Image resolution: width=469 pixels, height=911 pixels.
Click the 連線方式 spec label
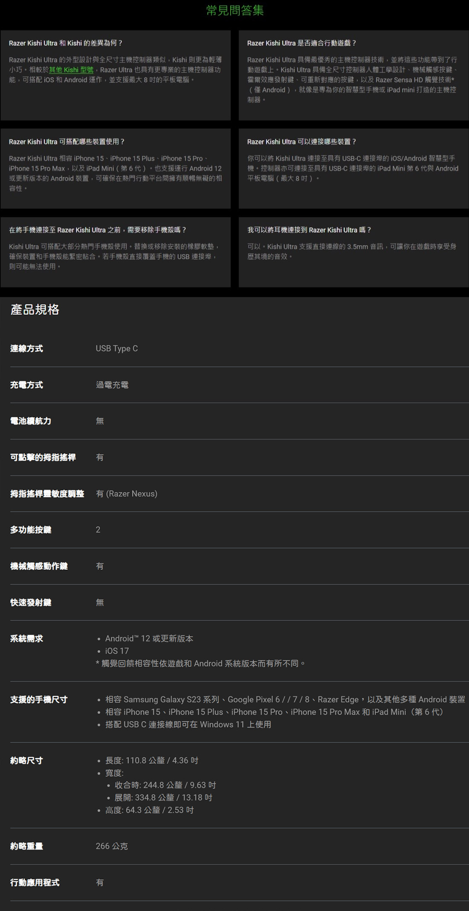coord(26,349)
